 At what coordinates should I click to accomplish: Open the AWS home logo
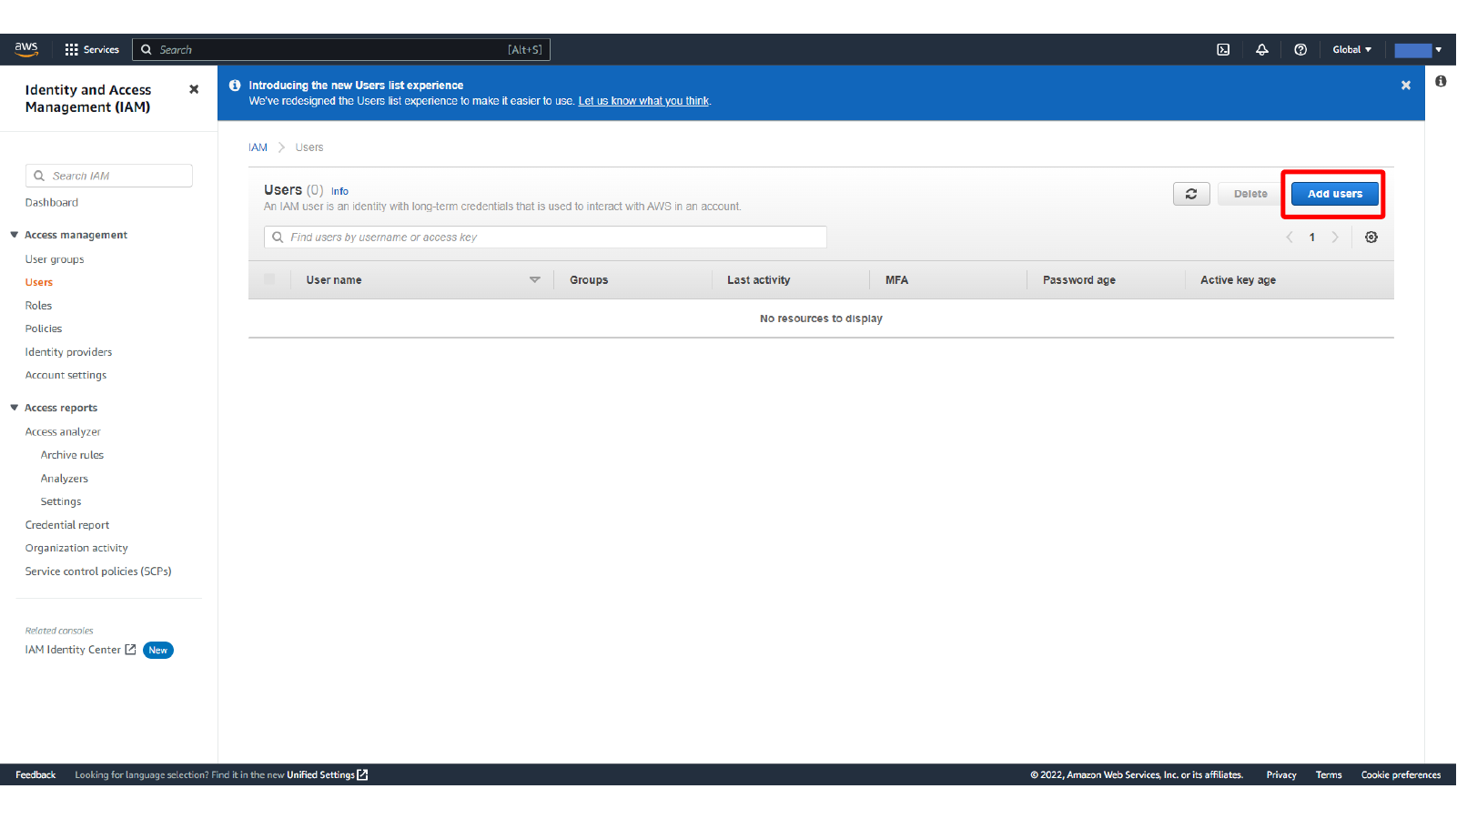26,49
